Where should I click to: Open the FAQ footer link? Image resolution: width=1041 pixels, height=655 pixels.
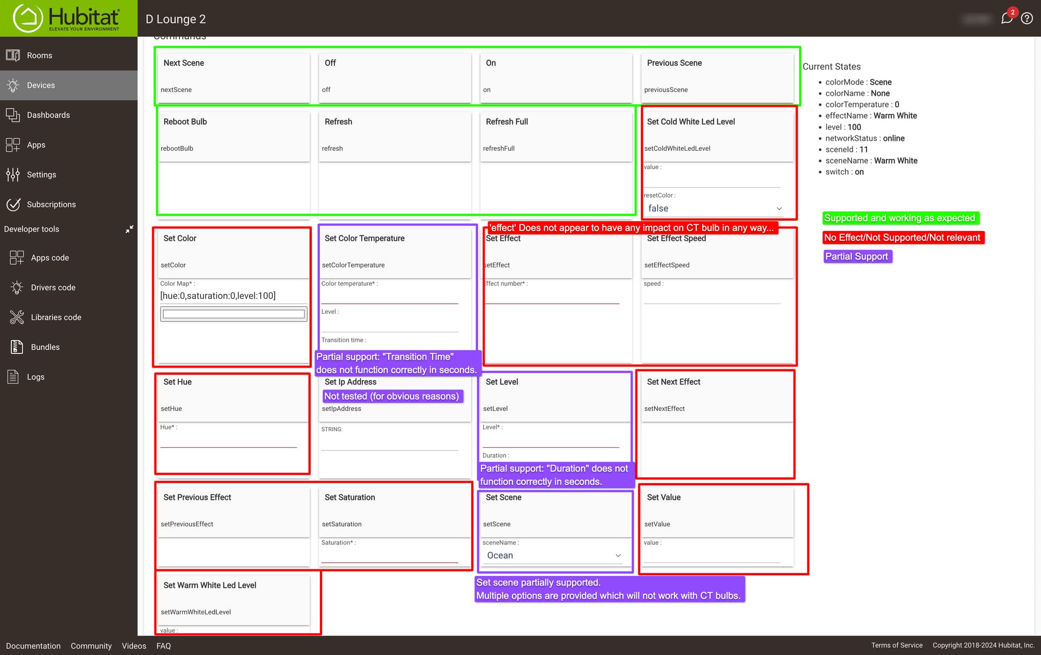click(x=164, y=646)
